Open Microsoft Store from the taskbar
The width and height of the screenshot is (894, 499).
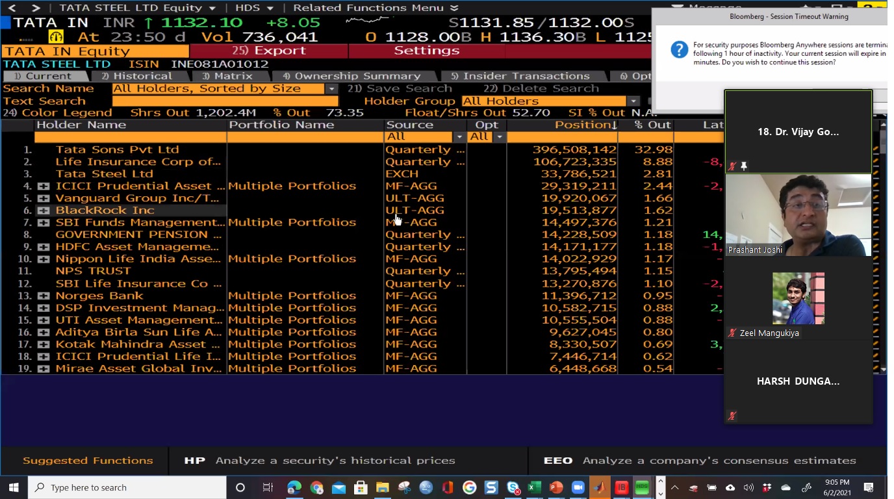(x=360, y=487)
